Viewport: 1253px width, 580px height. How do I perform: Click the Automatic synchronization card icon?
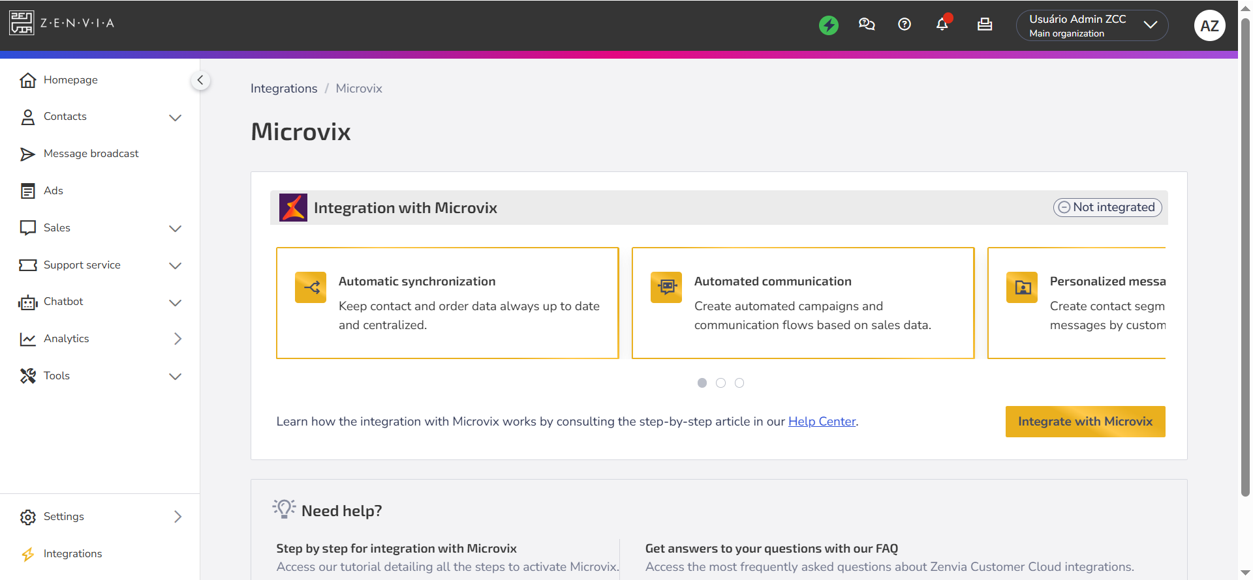coord(311,287)
